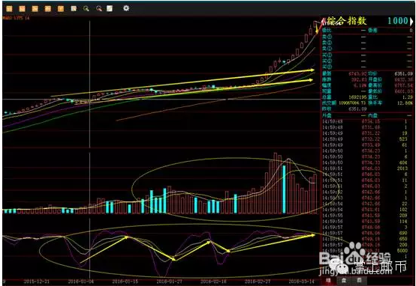Click the white arrow beside 1000

411,21
